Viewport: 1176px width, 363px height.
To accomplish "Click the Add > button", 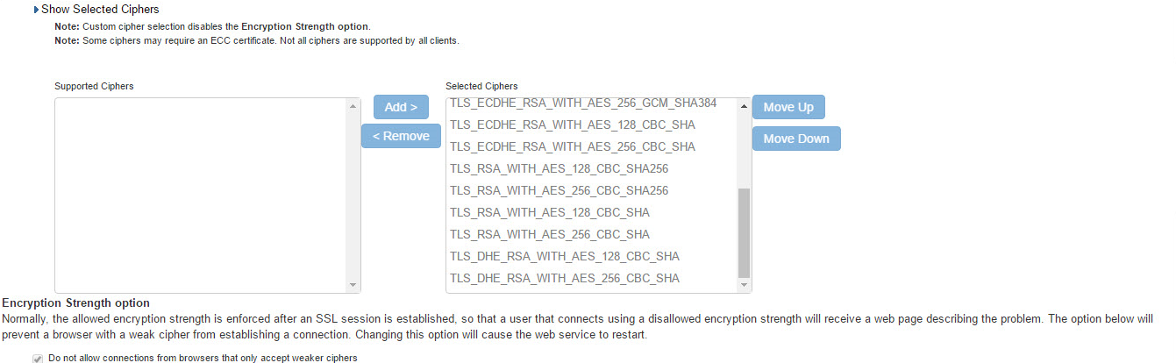I will click(x=401, y=107).
